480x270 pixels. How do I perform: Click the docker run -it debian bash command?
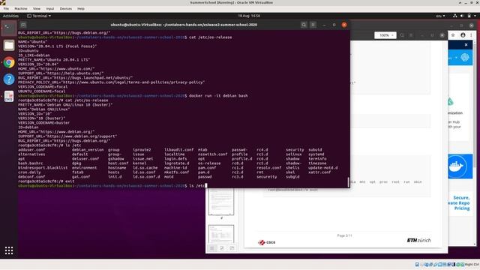218,96
